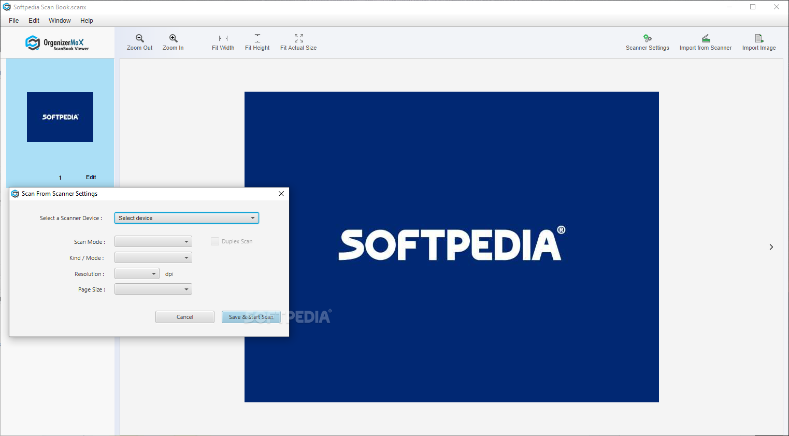Open the Resolution dpi dropdown
The width and height of the screenshot is (789, 436).
click(x=137, y=274)
